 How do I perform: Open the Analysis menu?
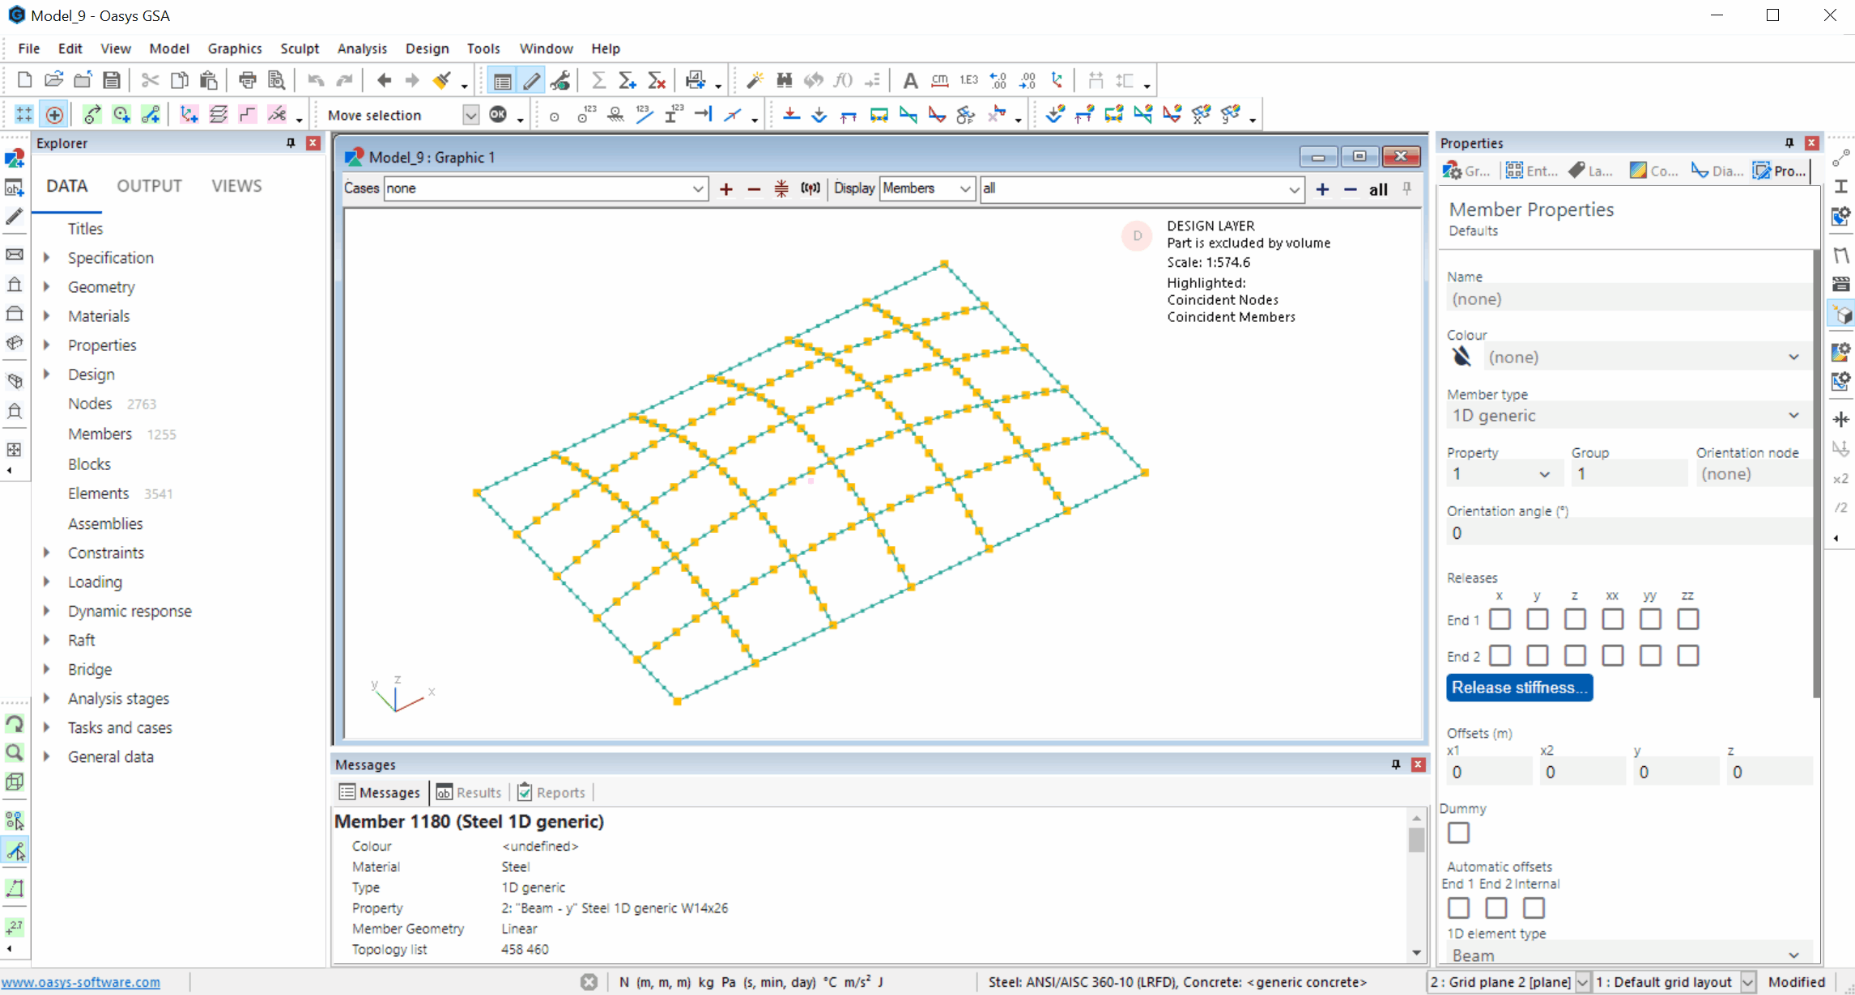click(361, 49)
